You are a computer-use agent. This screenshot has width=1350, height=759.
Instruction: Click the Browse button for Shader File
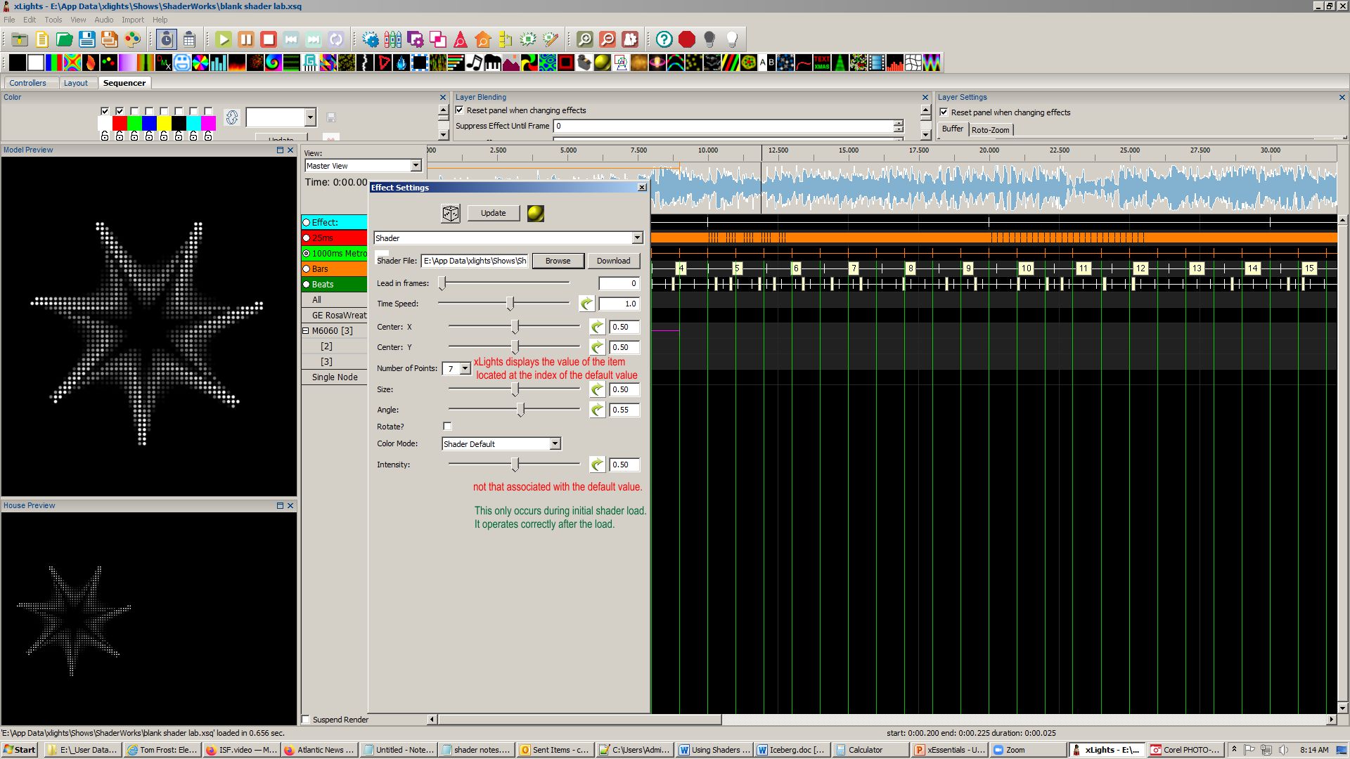558,261
